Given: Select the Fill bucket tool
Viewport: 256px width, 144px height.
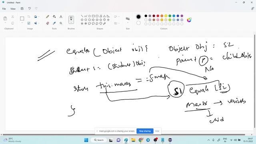Looking at the screenshot, I should (54, 16).
